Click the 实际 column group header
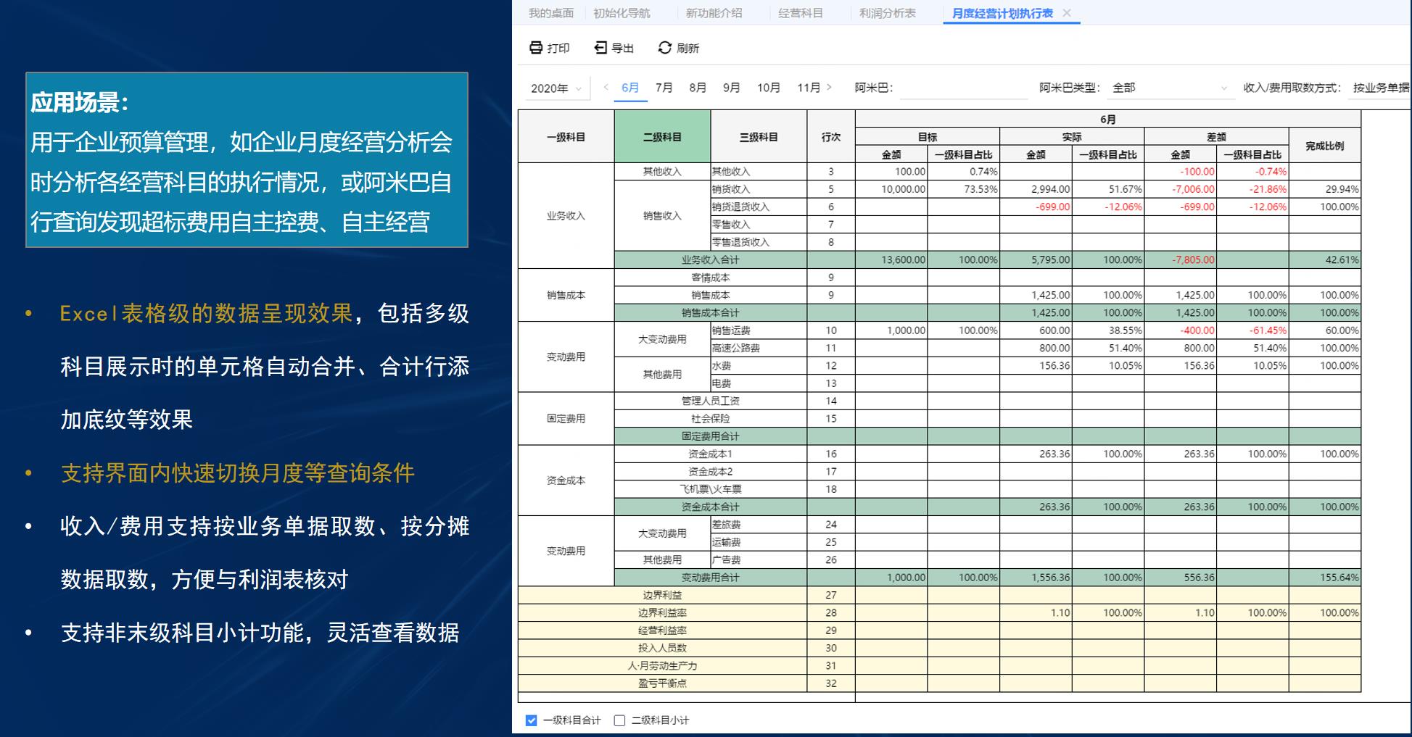This screenshot has width=1412, height=737. tap(1071, 137)
